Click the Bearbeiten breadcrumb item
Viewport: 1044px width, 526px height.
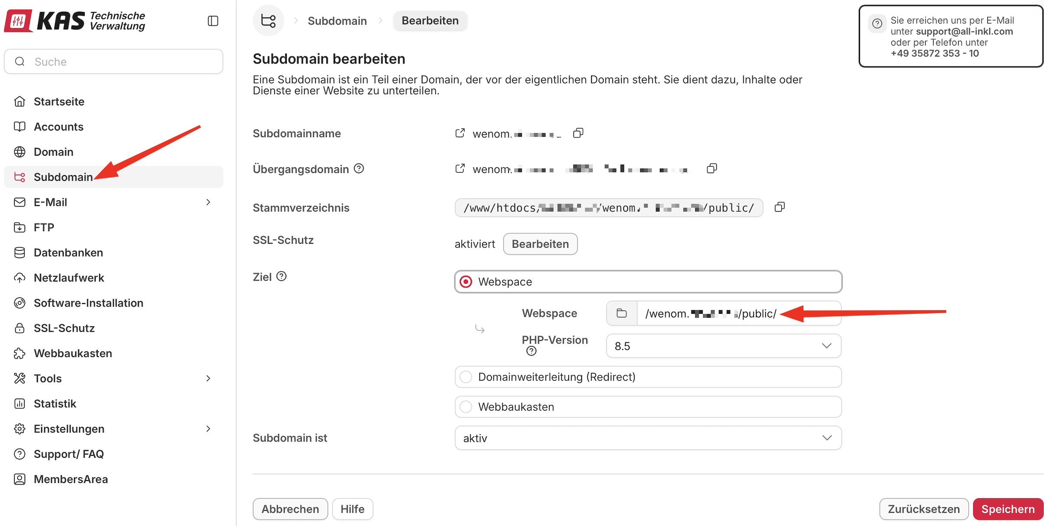(x=430, y=20)
